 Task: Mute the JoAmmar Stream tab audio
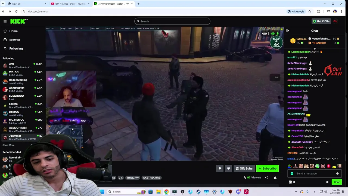(x=128, y=4)
